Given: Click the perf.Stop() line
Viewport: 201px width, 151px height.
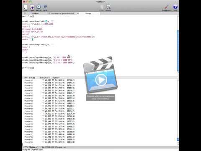Looking at the screenshot, I should point(28,68).
